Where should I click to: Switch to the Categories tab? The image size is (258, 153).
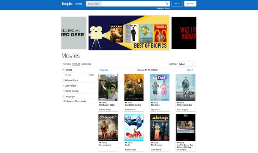(86, 64)
